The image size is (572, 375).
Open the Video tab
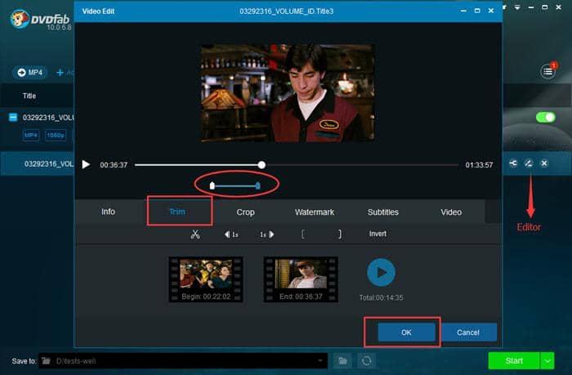[451, 212]
